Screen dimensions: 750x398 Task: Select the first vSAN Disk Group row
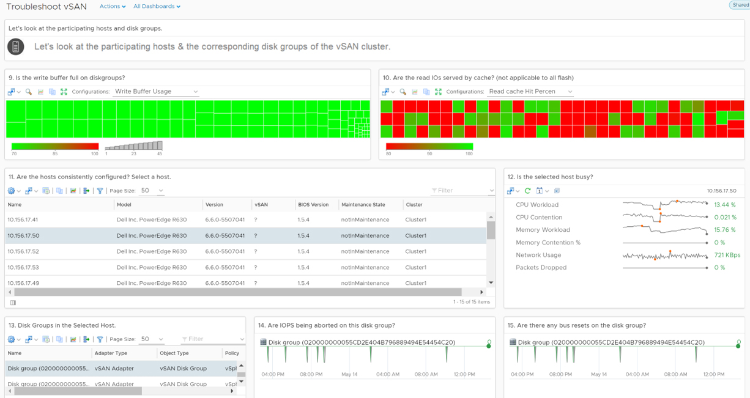121,369
